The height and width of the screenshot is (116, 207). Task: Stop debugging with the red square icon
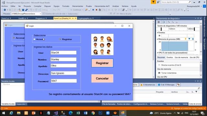click(96, 10)
